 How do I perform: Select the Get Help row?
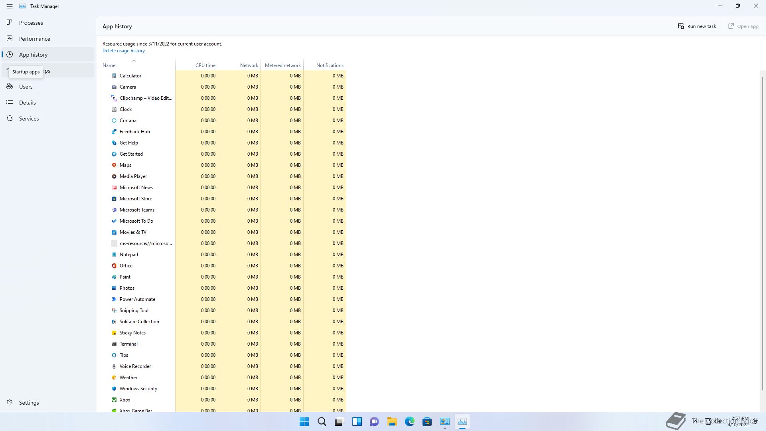[221, 143]
